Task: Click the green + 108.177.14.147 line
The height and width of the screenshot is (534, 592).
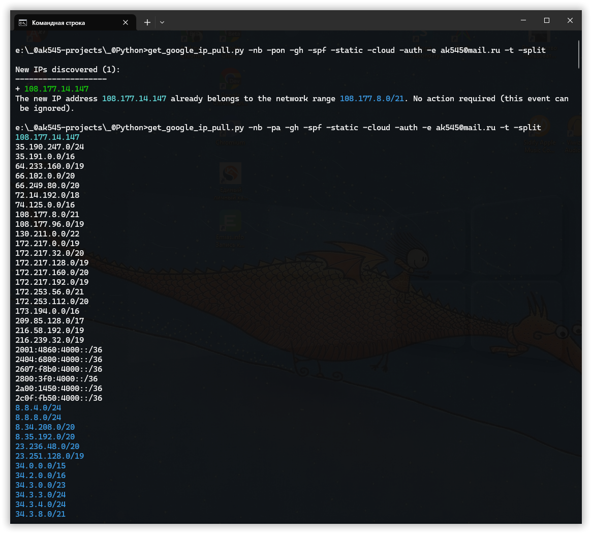Action: 52,89
